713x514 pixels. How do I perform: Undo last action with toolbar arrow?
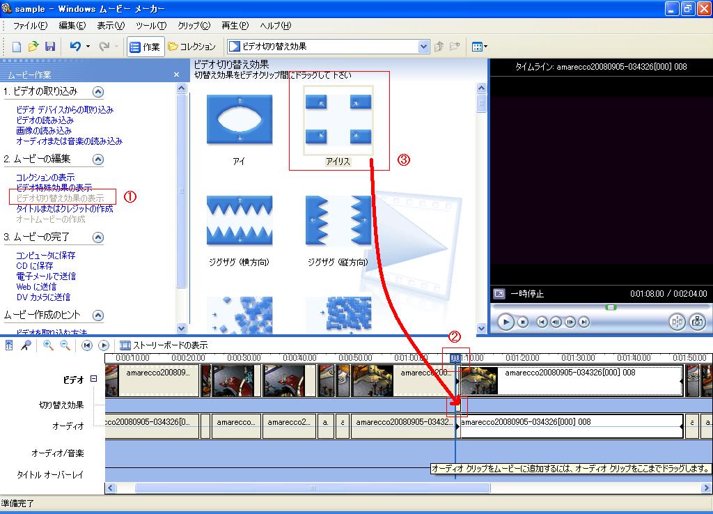pyautogui.click(x=75, y=47)
